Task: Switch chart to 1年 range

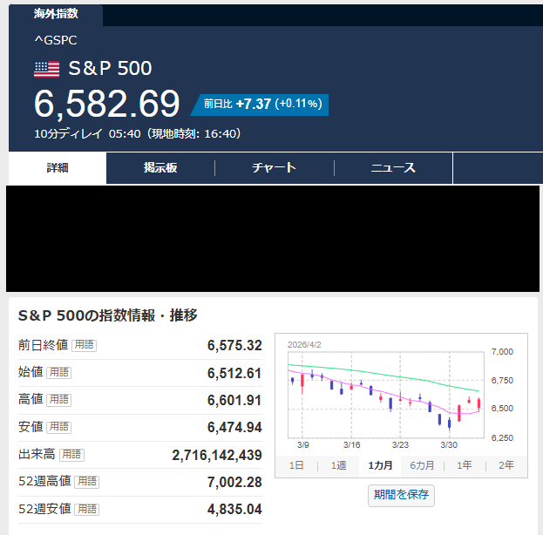Action: click(465, 465)
